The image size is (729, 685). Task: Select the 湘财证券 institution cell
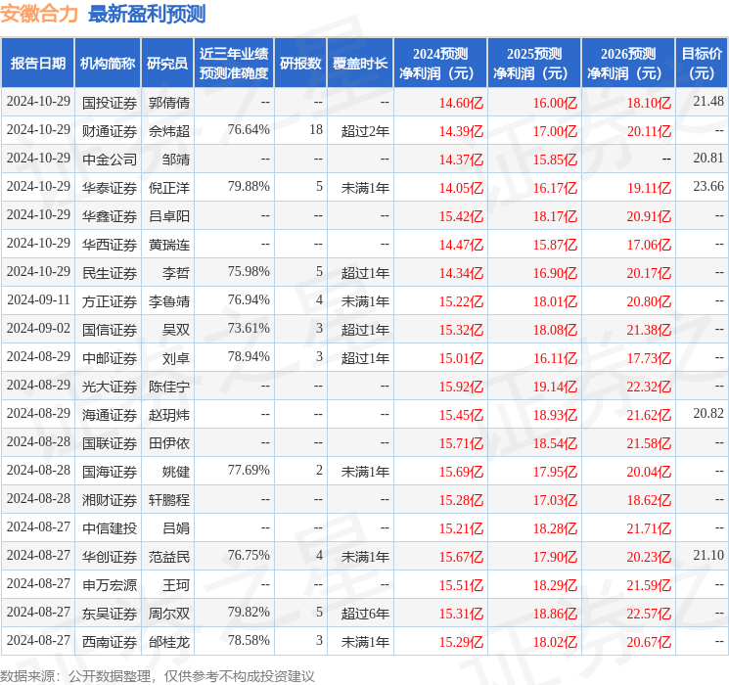[110, 500]
